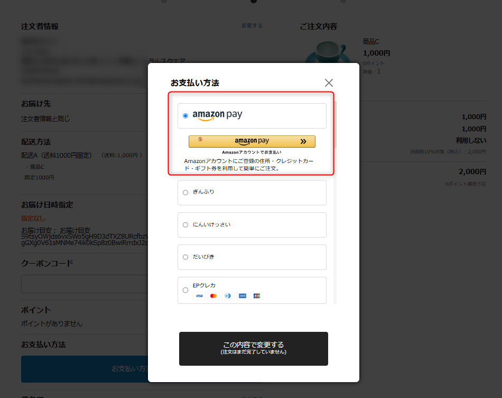Click the クーポンコード input field
Screen dimensions: 502x398
point(85,284)
